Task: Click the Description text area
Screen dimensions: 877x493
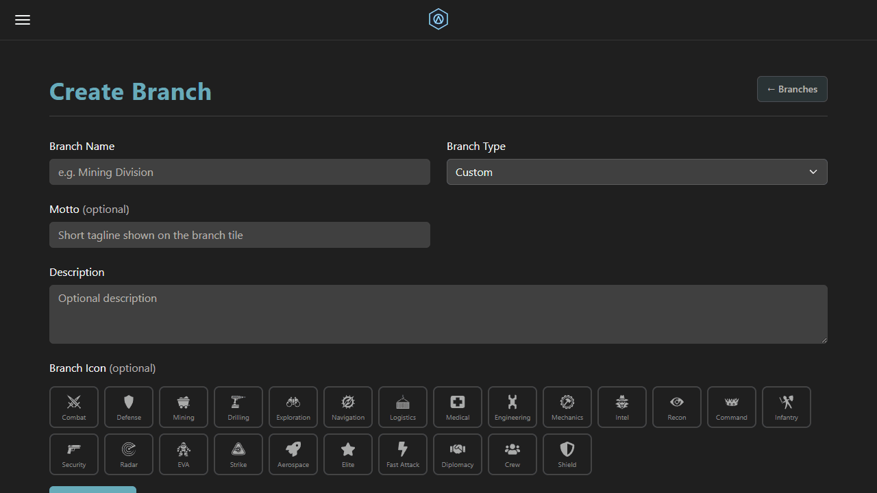Action: (438, 314)
